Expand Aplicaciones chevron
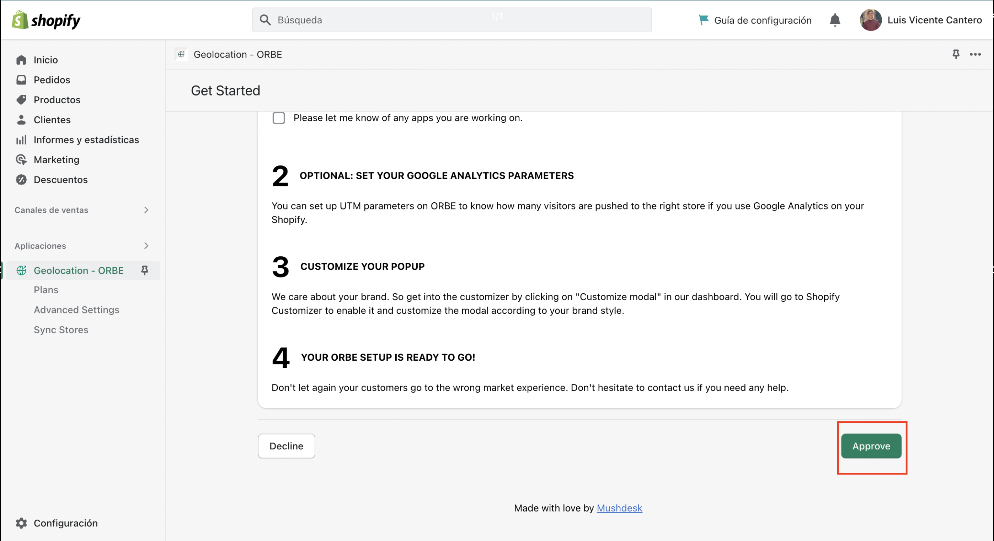This screenshot has width=994, height=541. point(146,246)
